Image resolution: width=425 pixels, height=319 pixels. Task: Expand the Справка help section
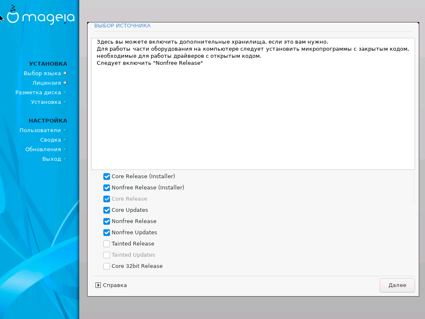[111, 285]
